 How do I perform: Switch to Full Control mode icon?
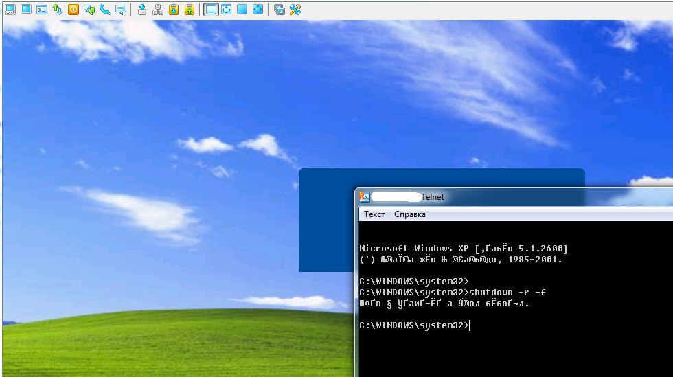(10, 10)
